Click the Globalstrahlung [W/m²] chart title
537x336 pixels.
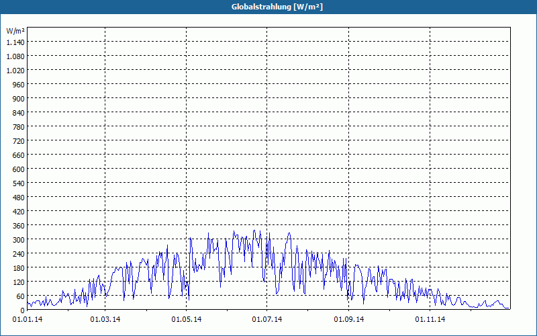click(277, 7)
